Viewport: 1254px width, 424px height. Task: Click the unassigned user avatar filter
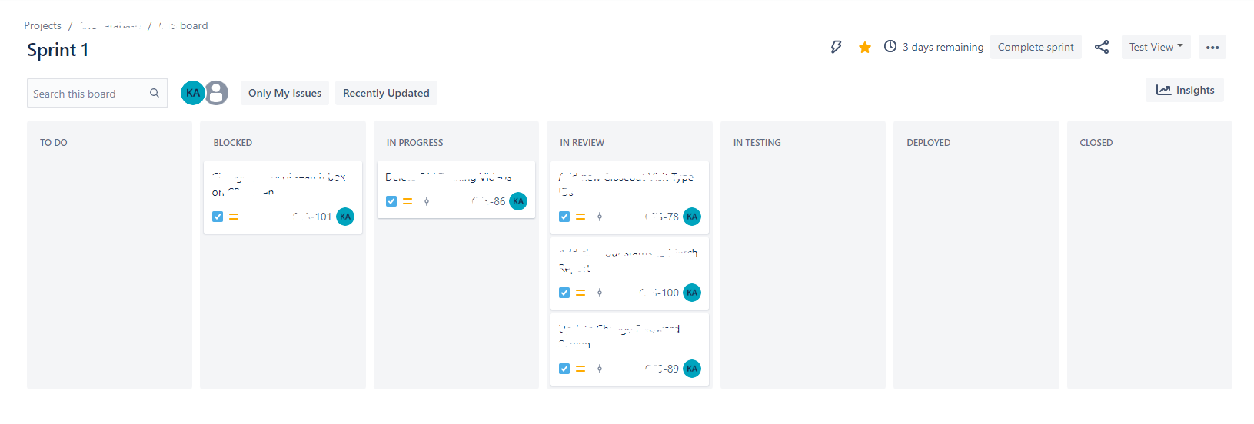[217, 93]
